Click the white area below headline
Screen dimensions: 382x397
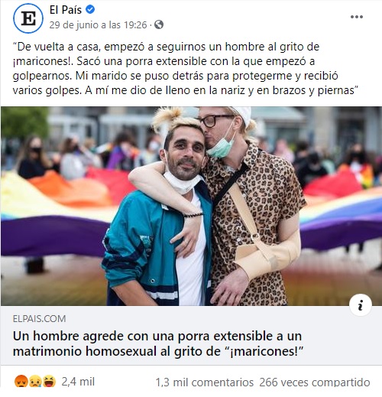tap(191, 362)
